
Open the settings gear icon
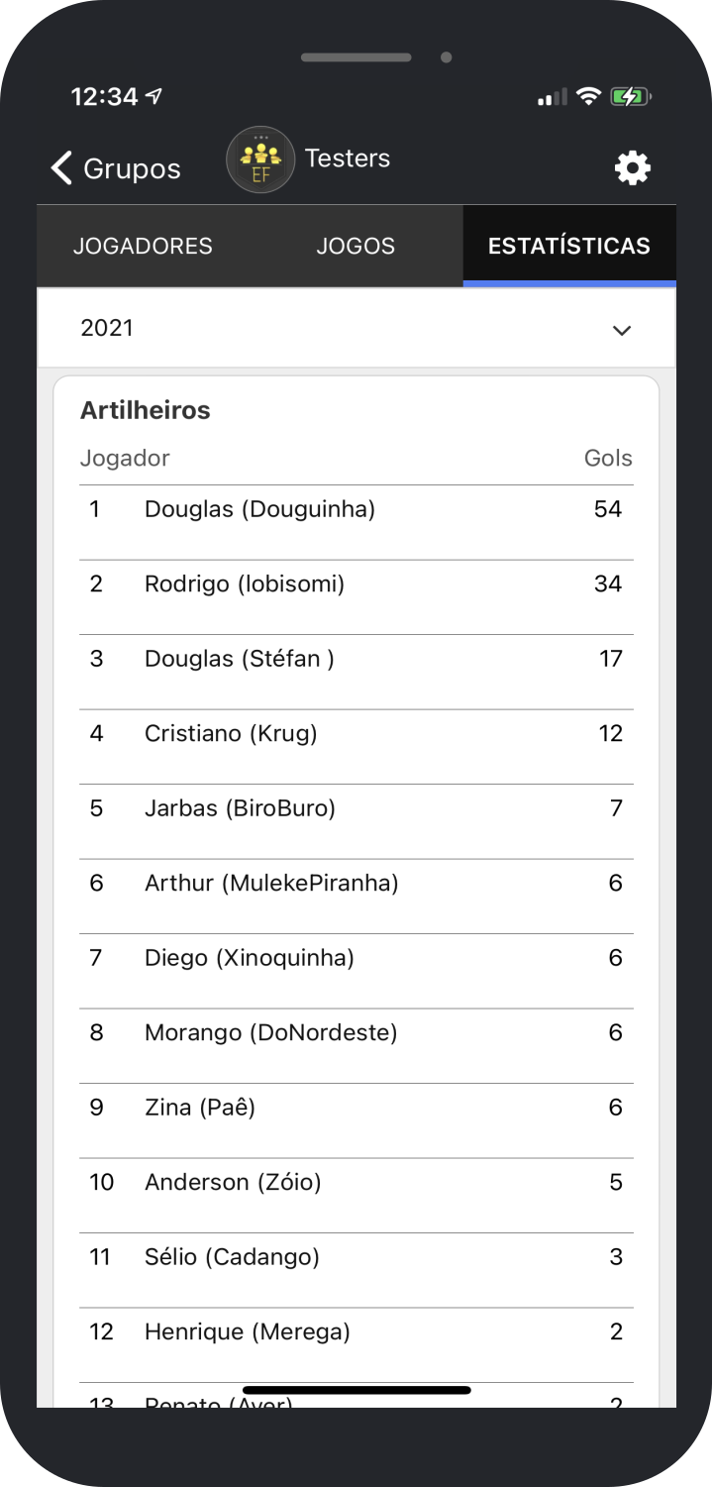[632, 167]
